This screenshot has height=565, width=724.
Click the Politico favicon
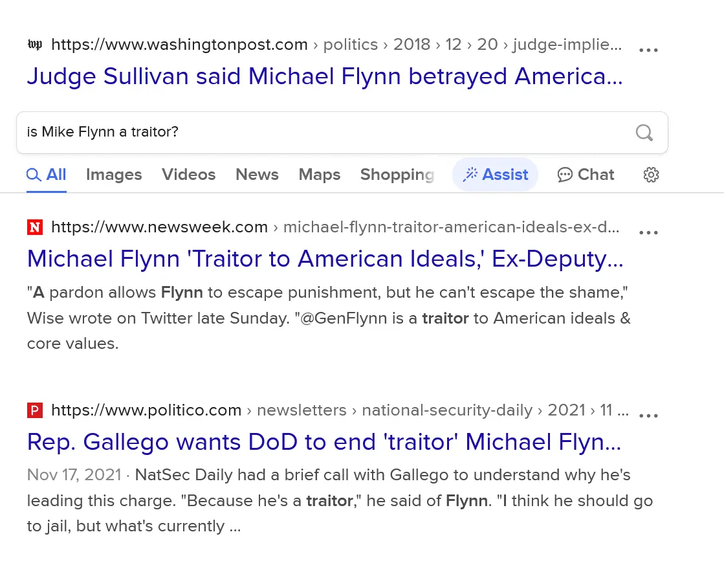(35, 410)
